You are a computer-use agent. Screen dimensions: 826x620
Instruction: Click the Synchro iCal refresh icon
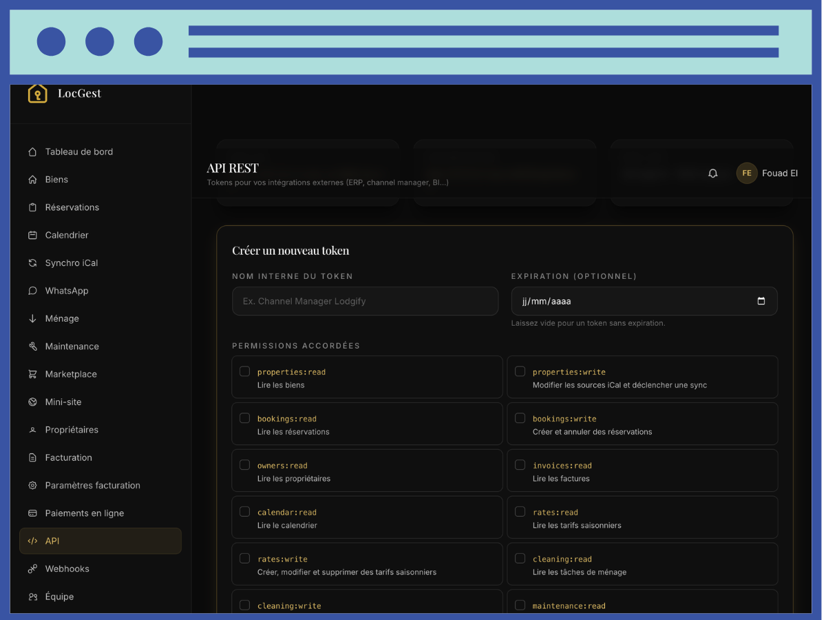pos(32,262)
